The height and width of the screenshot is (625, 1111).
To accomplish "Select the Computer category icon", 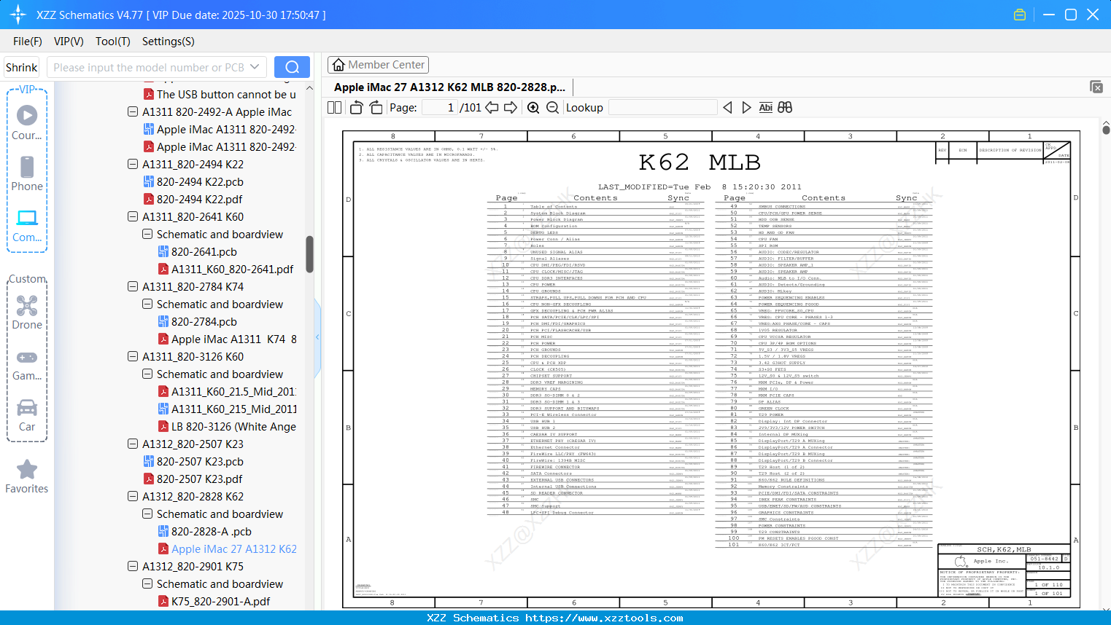I will point(27,225).
